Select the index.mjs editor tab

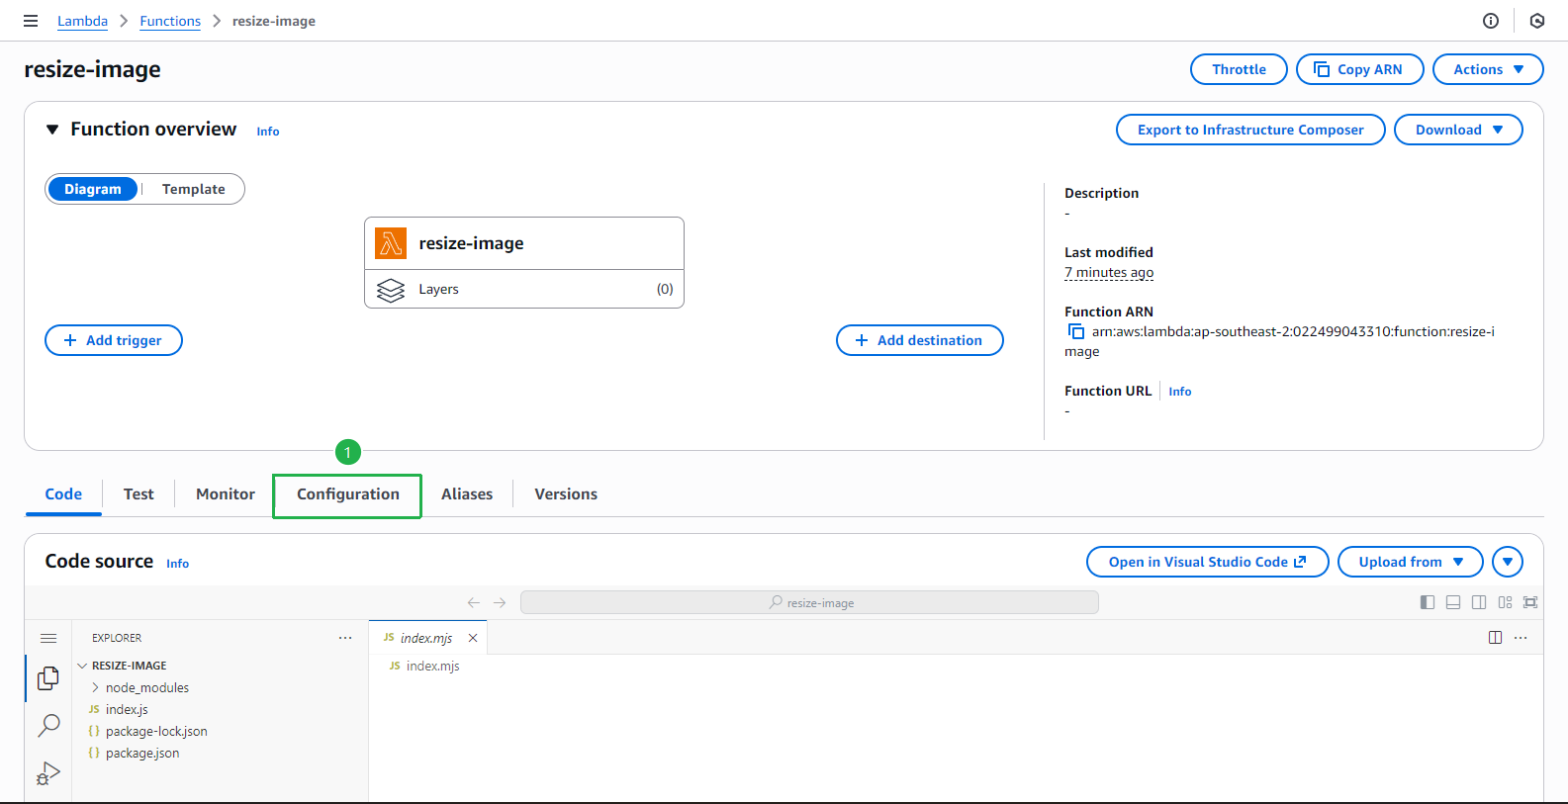point(426,638)
